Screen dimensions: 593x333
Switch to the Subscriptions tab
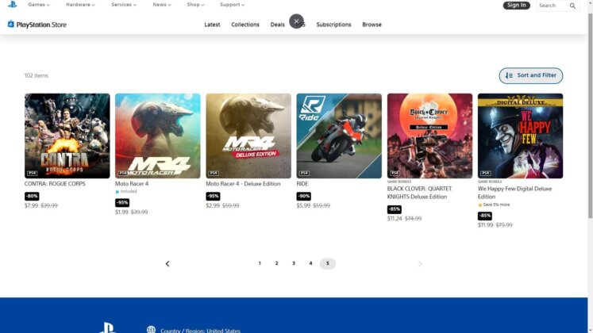click(333, 25)
